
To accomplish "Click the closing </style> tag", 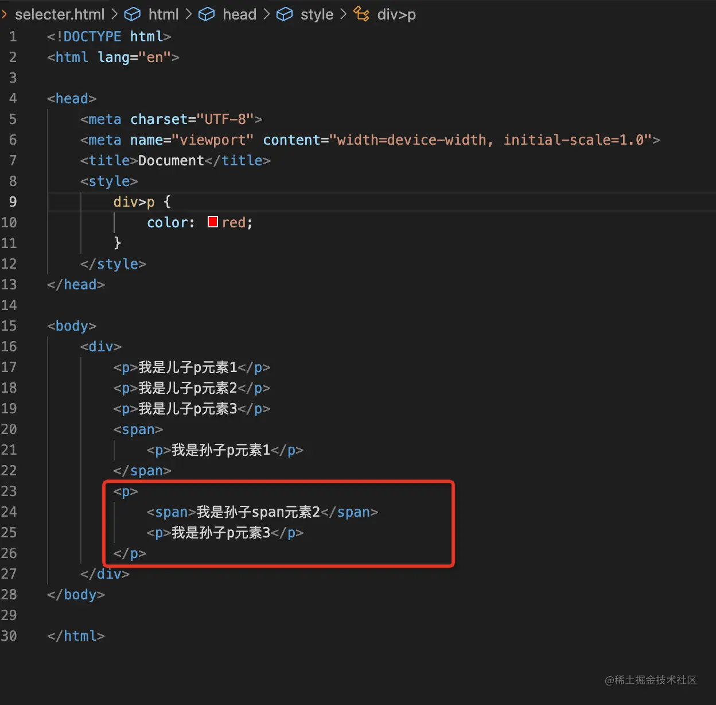I will (114, 264).
